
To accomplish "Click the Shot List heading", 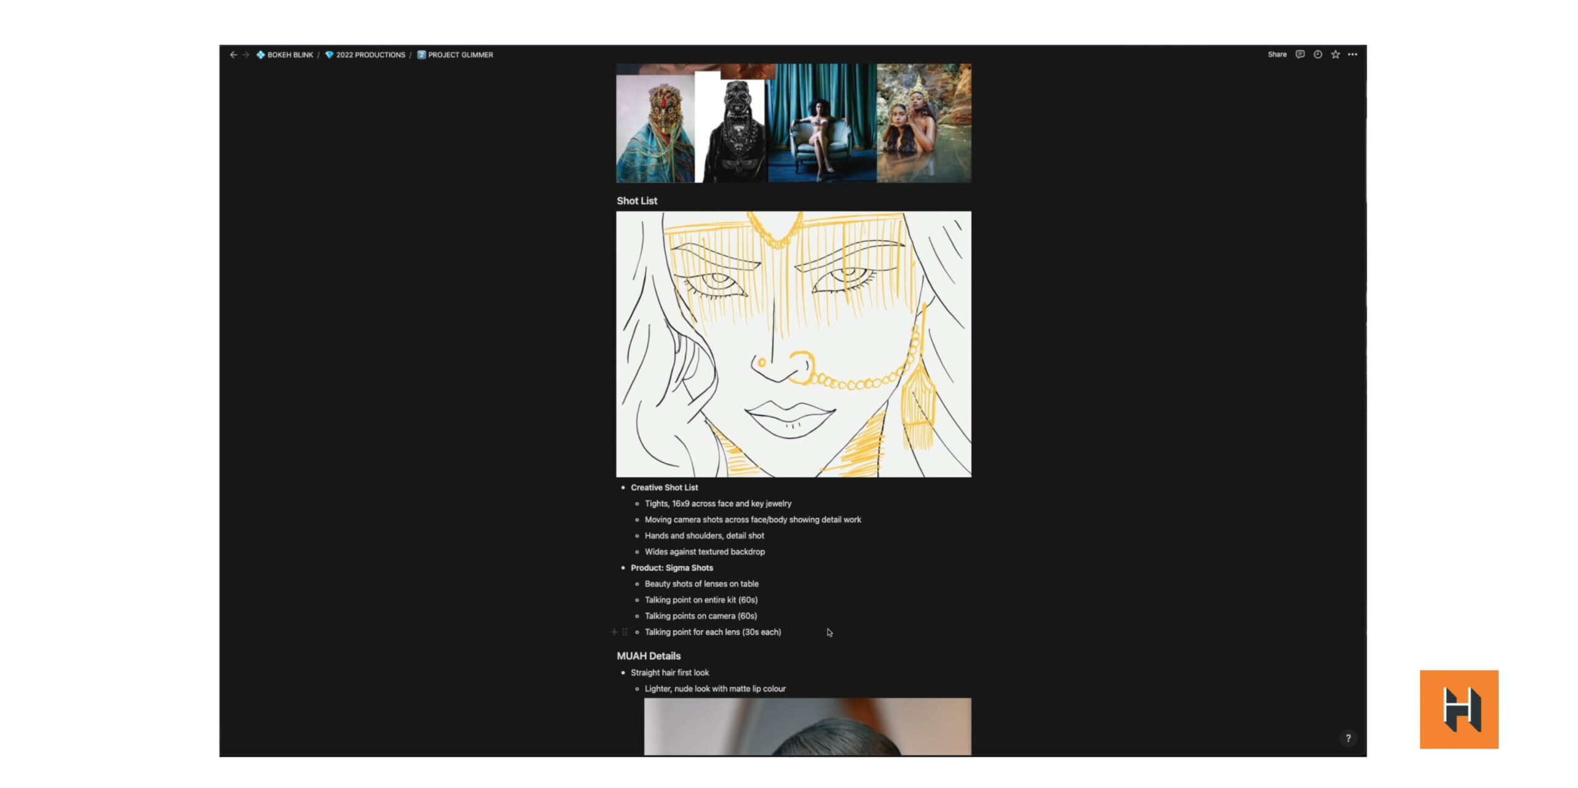I will (x=637, y=201).
